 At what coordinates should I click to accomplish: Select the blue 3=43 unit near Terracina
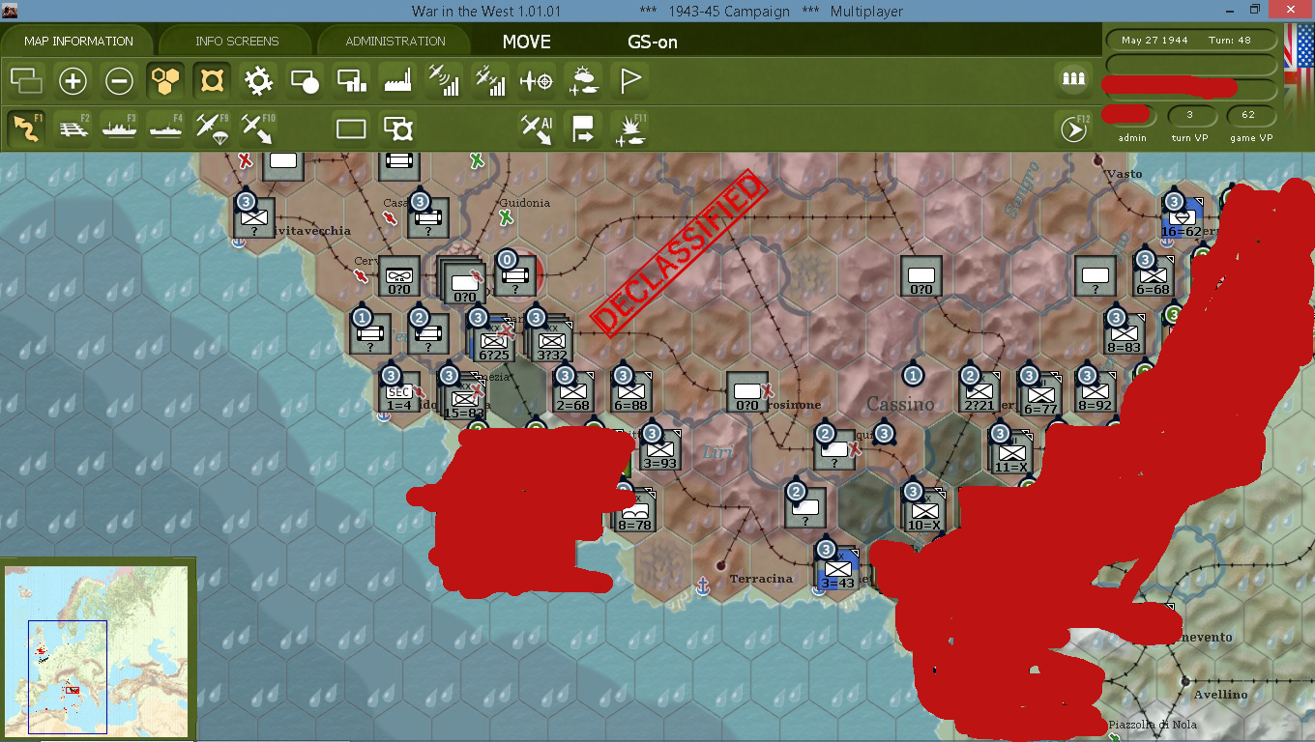(837, 568)
